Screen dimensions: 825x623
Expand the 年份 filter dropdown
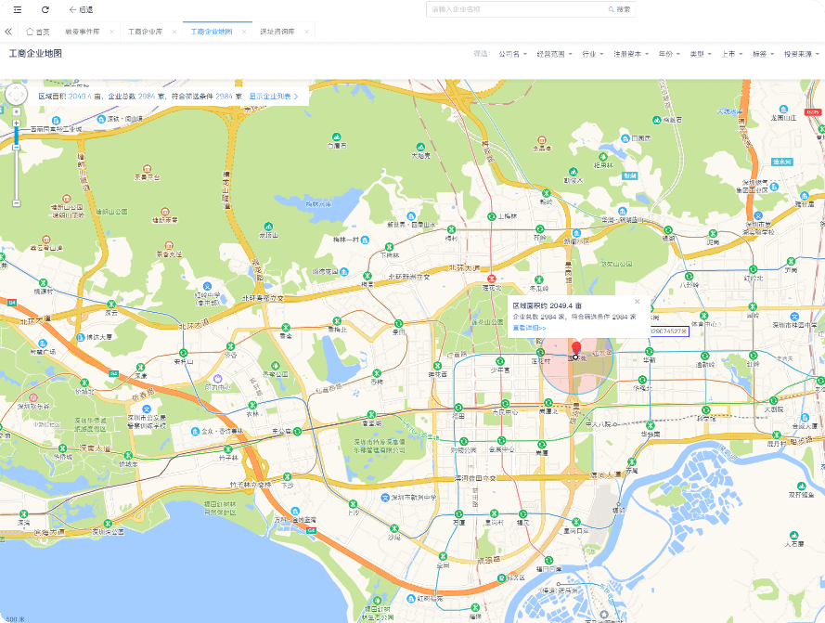669,54
